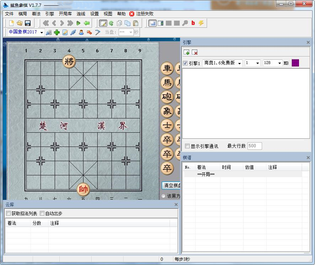The height and width of the screenshot is (265, 315).
Task: Click the red bold 'b' toolbar icon
Action: pos(193,23)
